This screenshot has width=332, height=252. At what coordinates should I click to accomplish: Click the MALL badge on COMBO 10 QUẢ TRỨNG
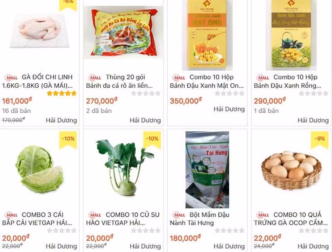pos(263,215)
